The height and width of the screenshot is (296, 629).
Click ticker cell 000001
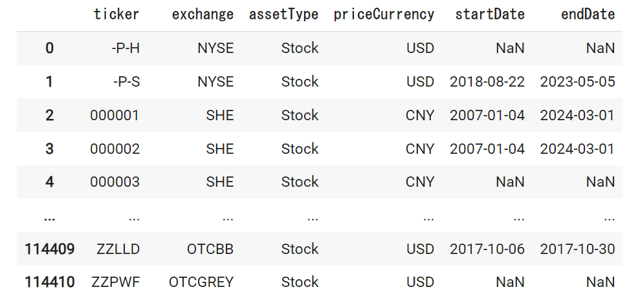115,115
